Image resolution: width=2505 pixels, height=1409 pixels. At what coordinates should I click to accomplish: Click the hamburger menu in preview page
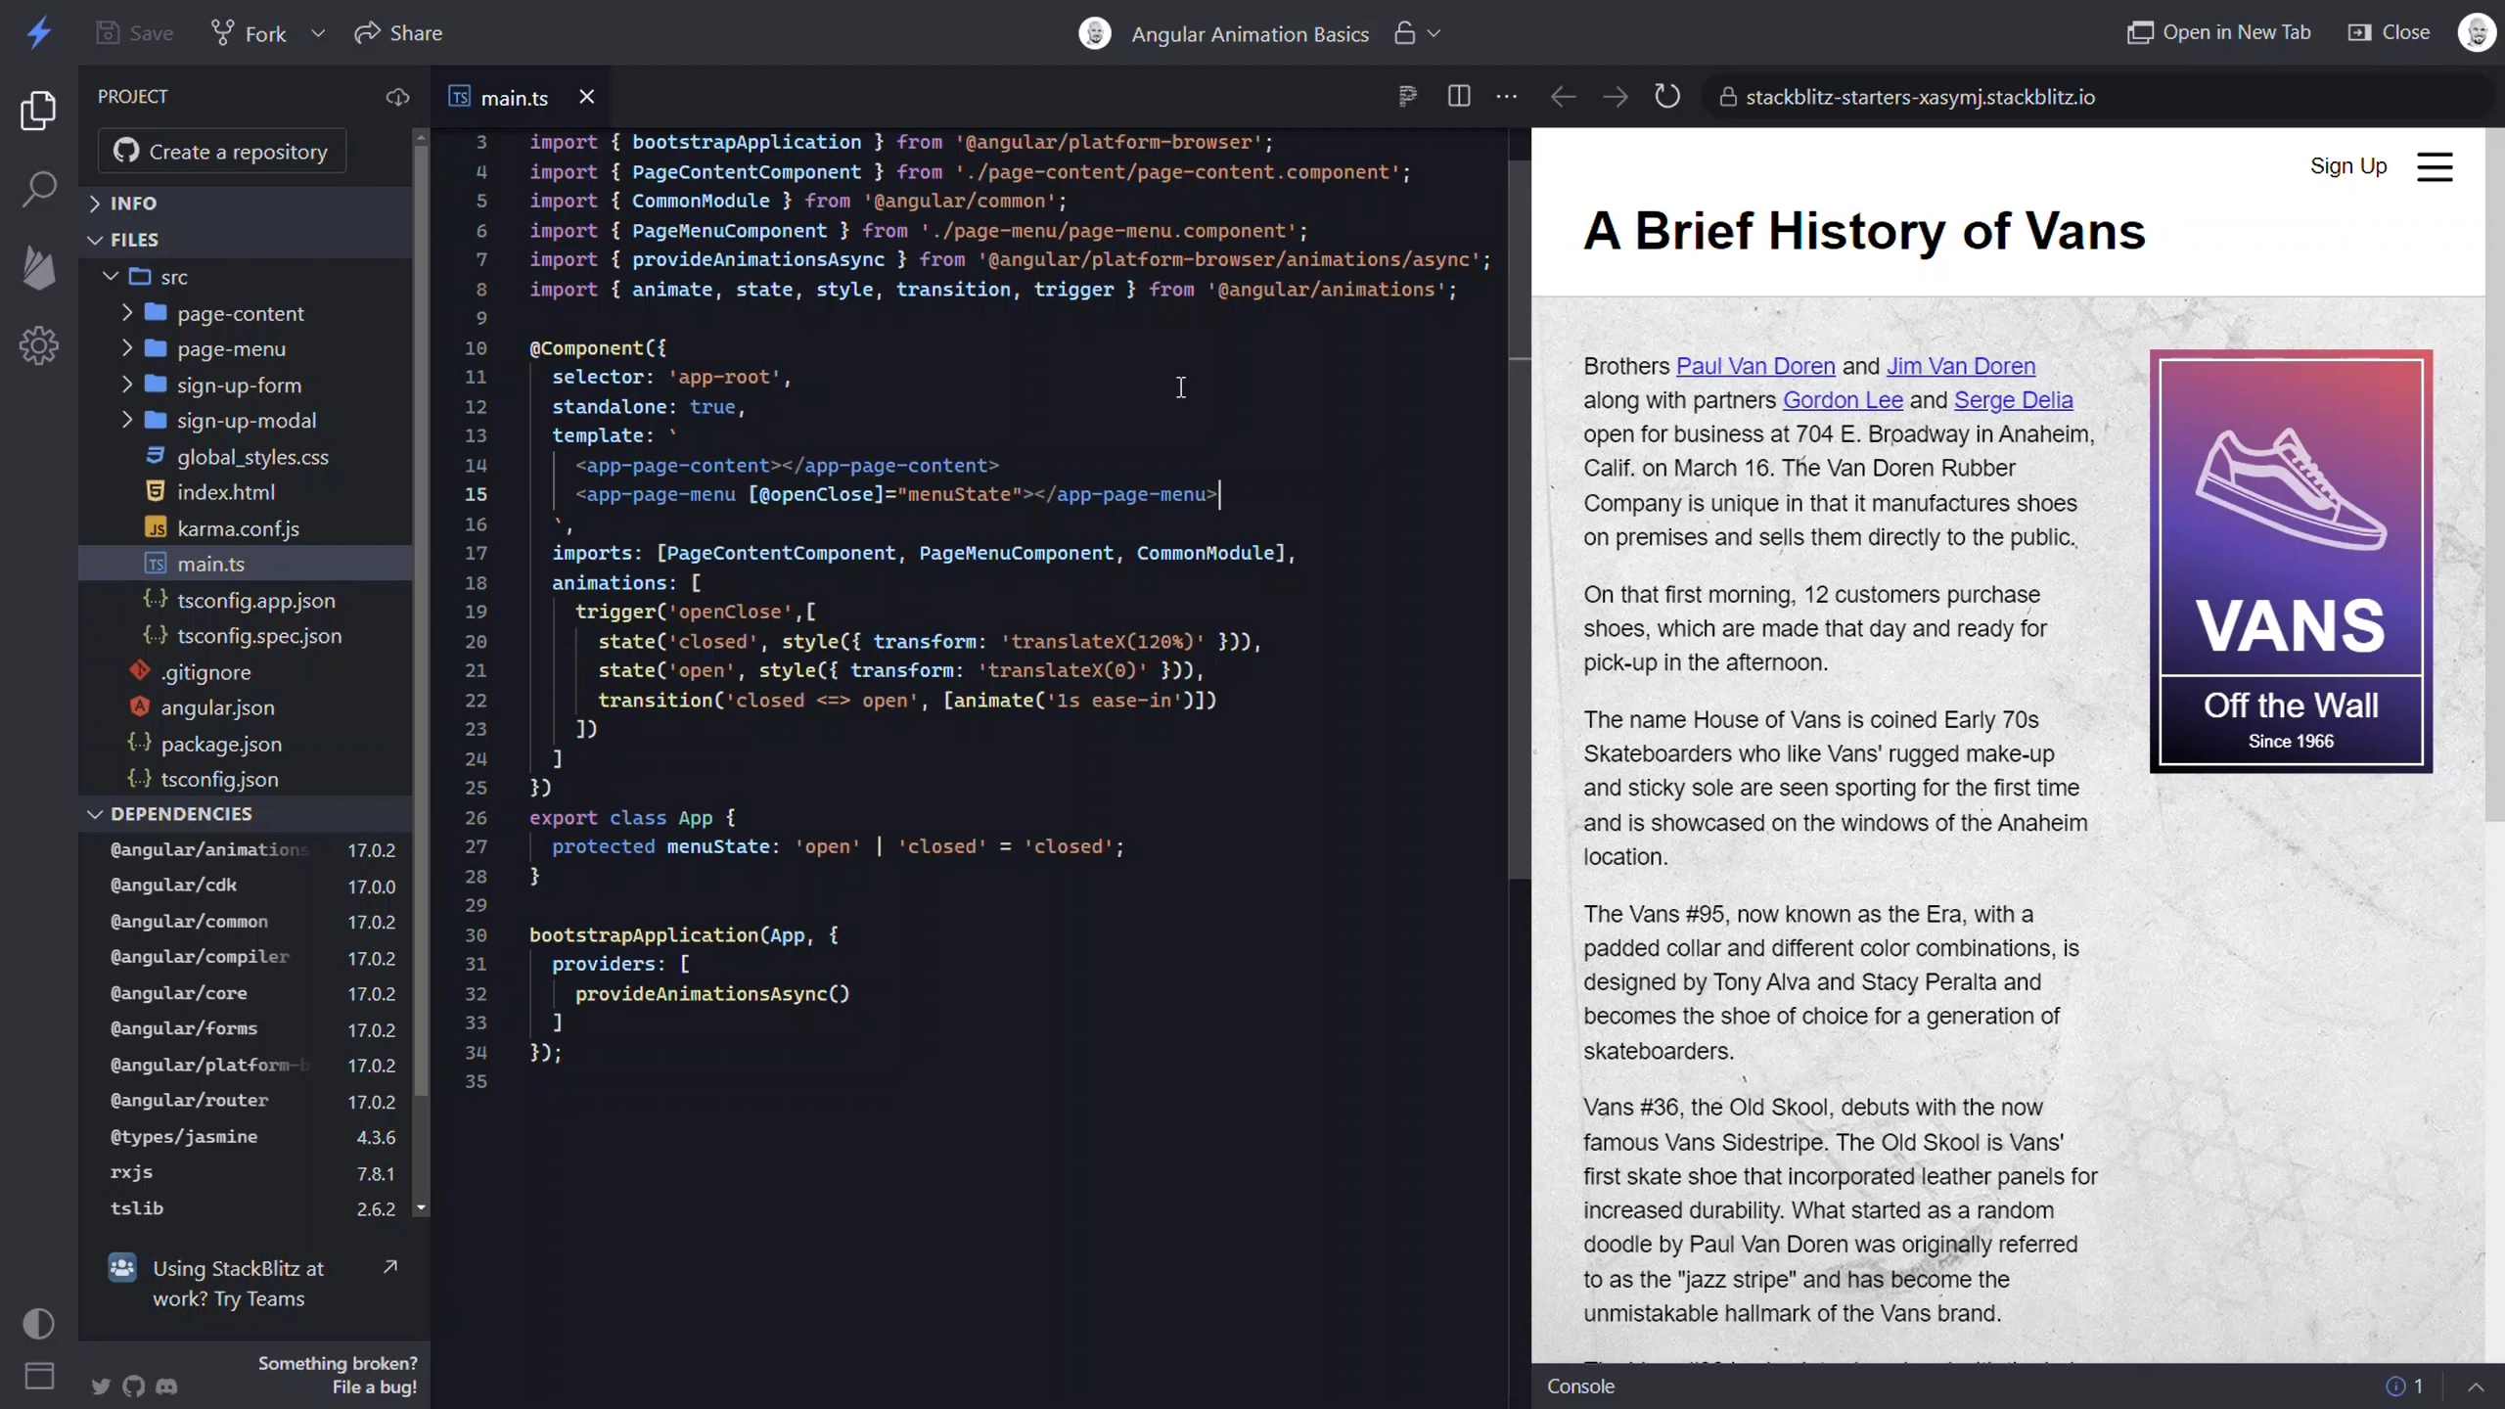2435,166
